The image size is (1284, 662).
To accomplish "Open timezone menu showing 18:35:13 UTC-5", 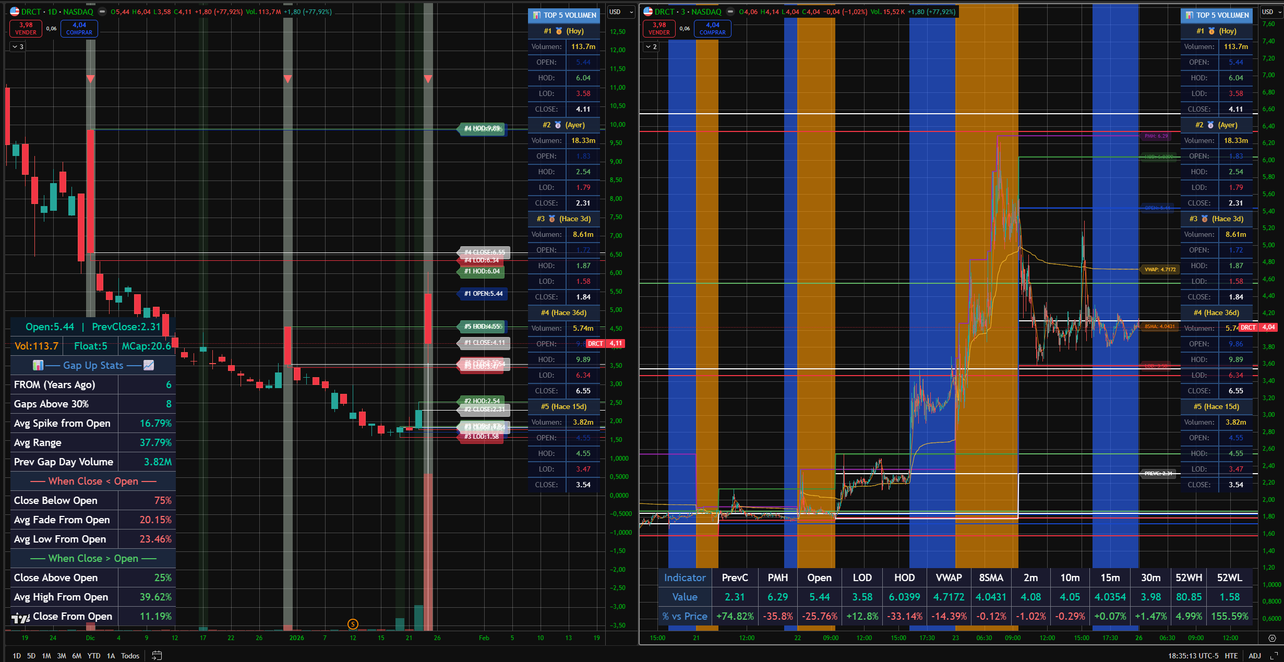I will 1193,656.
